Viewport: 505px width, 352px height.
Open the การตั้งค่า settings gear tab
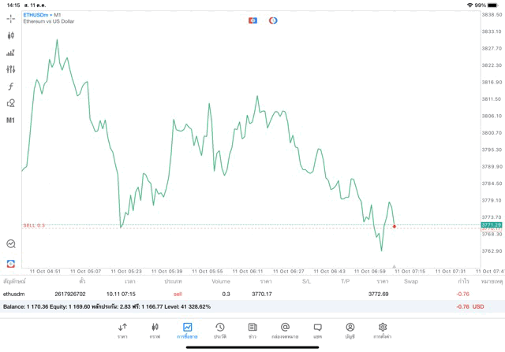coord(383,330)
